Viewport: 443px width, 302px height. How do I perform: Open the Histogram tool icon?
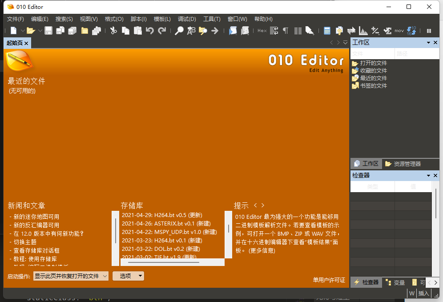[363, 31]
